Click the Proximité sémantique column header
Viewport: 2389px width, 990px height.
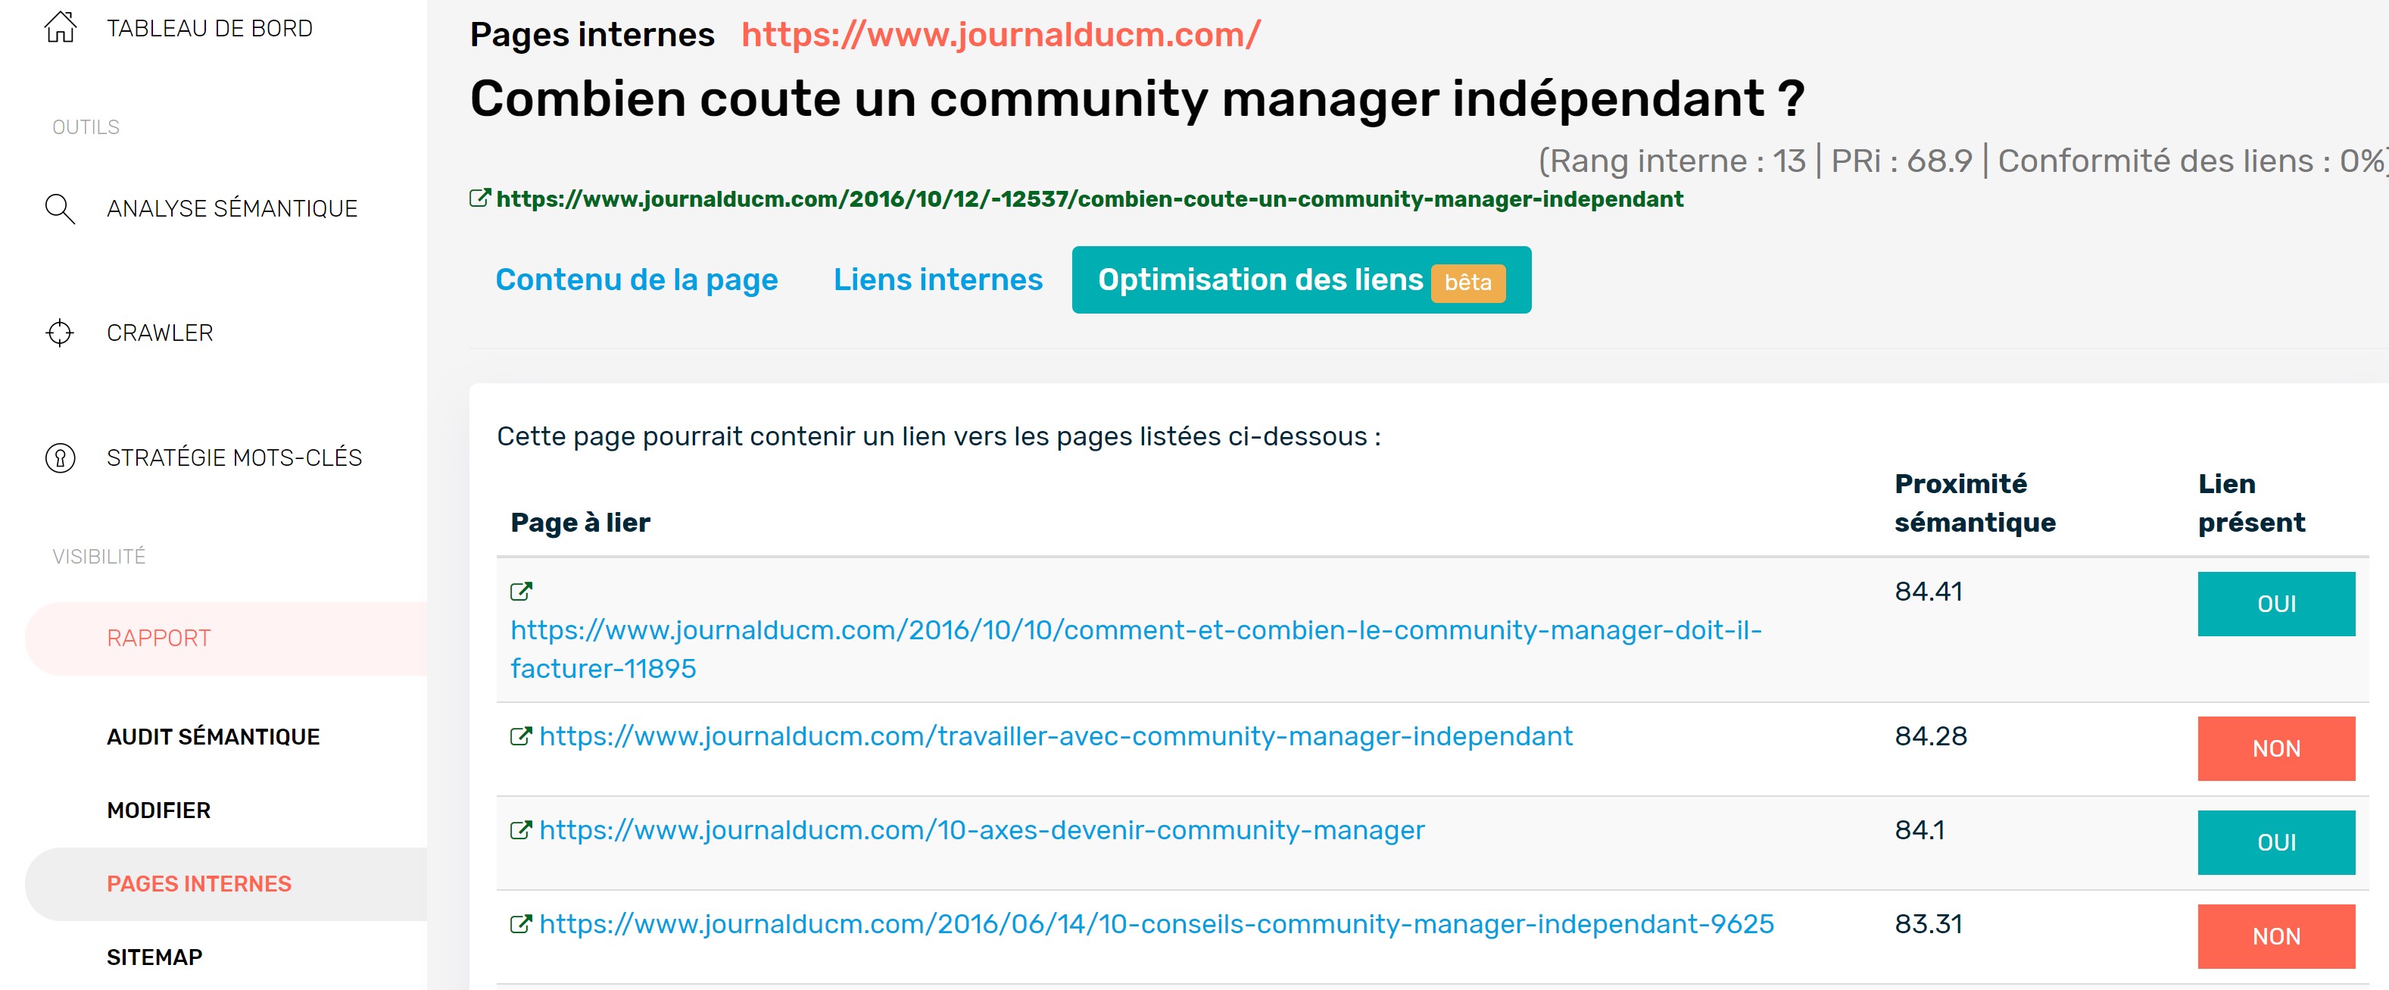point(1975,503)
